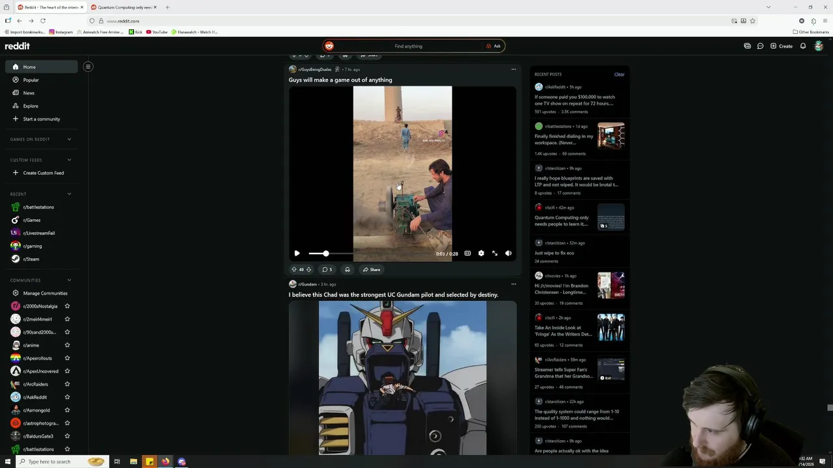833x468 pixels.
Task: Favorite r/AskReddit with its star
Action: point(67,397)
